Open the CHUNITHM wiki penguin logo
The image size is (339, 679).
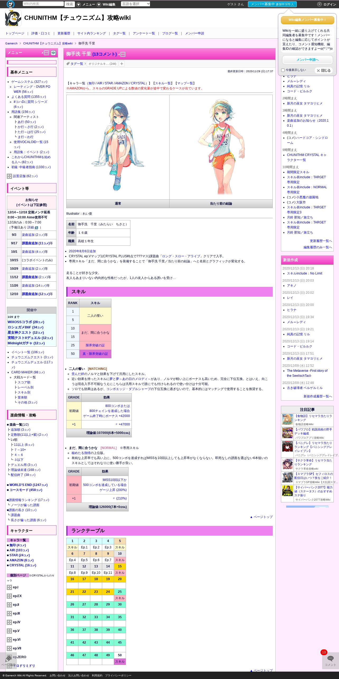point(13,18)
